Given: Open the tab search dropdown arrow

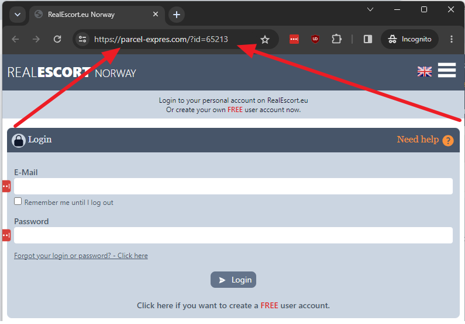Looking at the screenshot, I should point(18,15).
